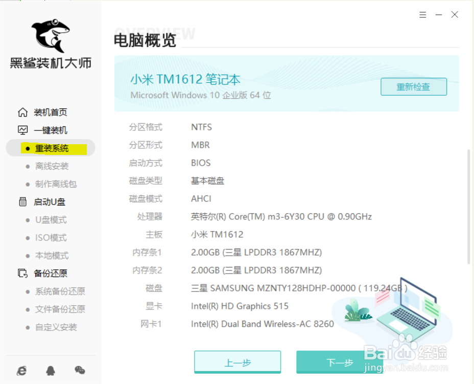
Task: Click the black shark logo
Action: coord(51,36)
